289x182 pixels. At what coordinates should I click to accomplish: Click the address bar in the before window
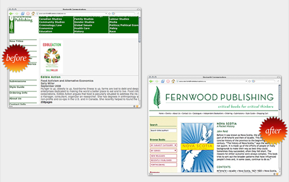click(x=72, y=14)
